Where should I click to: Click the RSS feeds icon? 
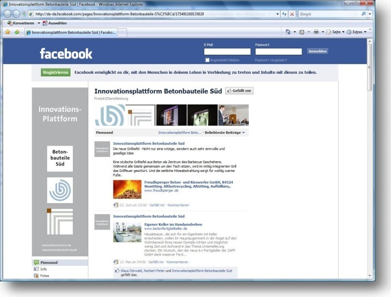click(x=302, y=32)
